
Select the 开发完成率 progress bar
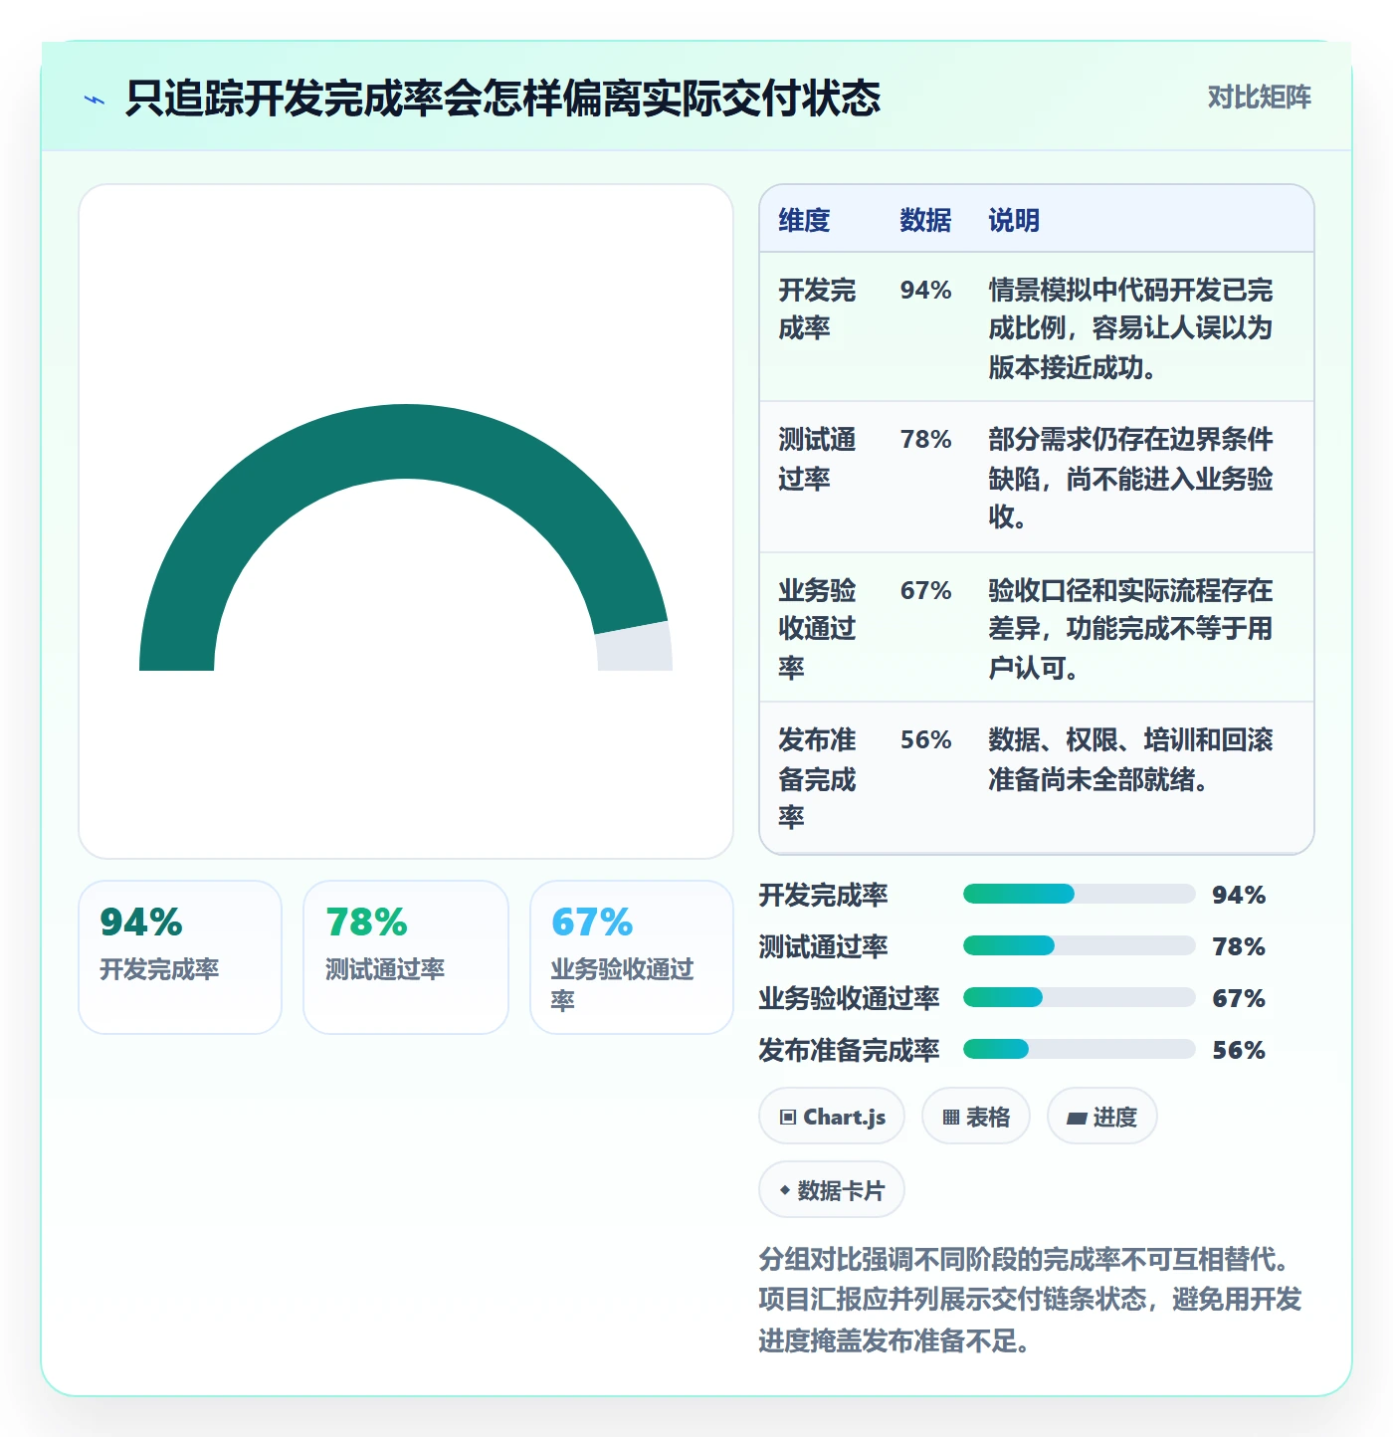[1080, 894]
